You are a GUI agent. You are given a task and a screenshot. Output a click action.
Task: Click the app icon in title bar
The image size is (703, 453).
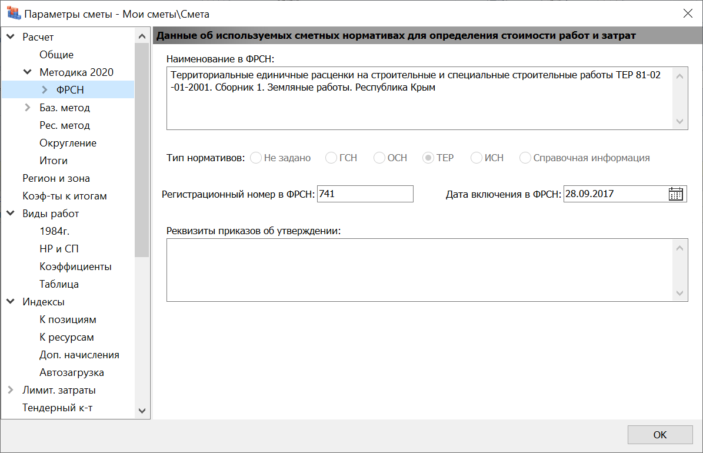(14, 14)
